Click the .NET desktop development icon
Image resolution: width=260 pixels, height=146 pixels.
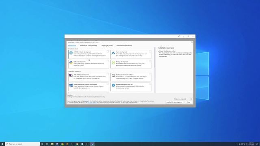[71, 75]
